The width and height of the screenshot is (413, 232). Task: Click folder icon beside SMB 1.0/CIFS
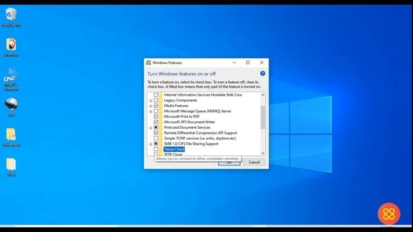pyautogui.click(x=161, y=144)
